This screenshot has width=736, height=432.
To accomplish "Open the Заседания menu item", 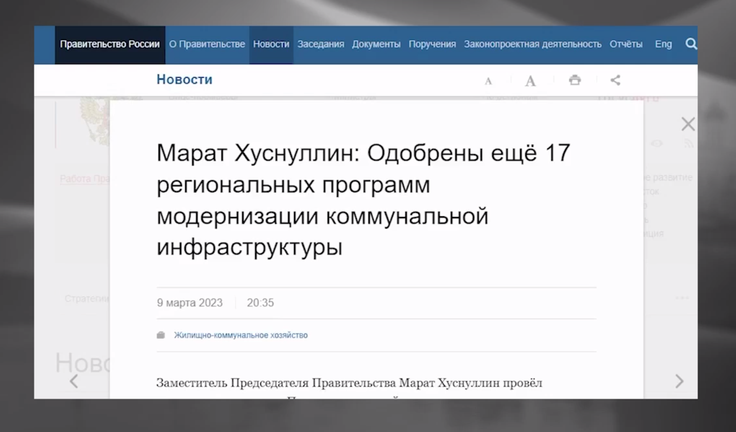I will (x=321, y=45).
